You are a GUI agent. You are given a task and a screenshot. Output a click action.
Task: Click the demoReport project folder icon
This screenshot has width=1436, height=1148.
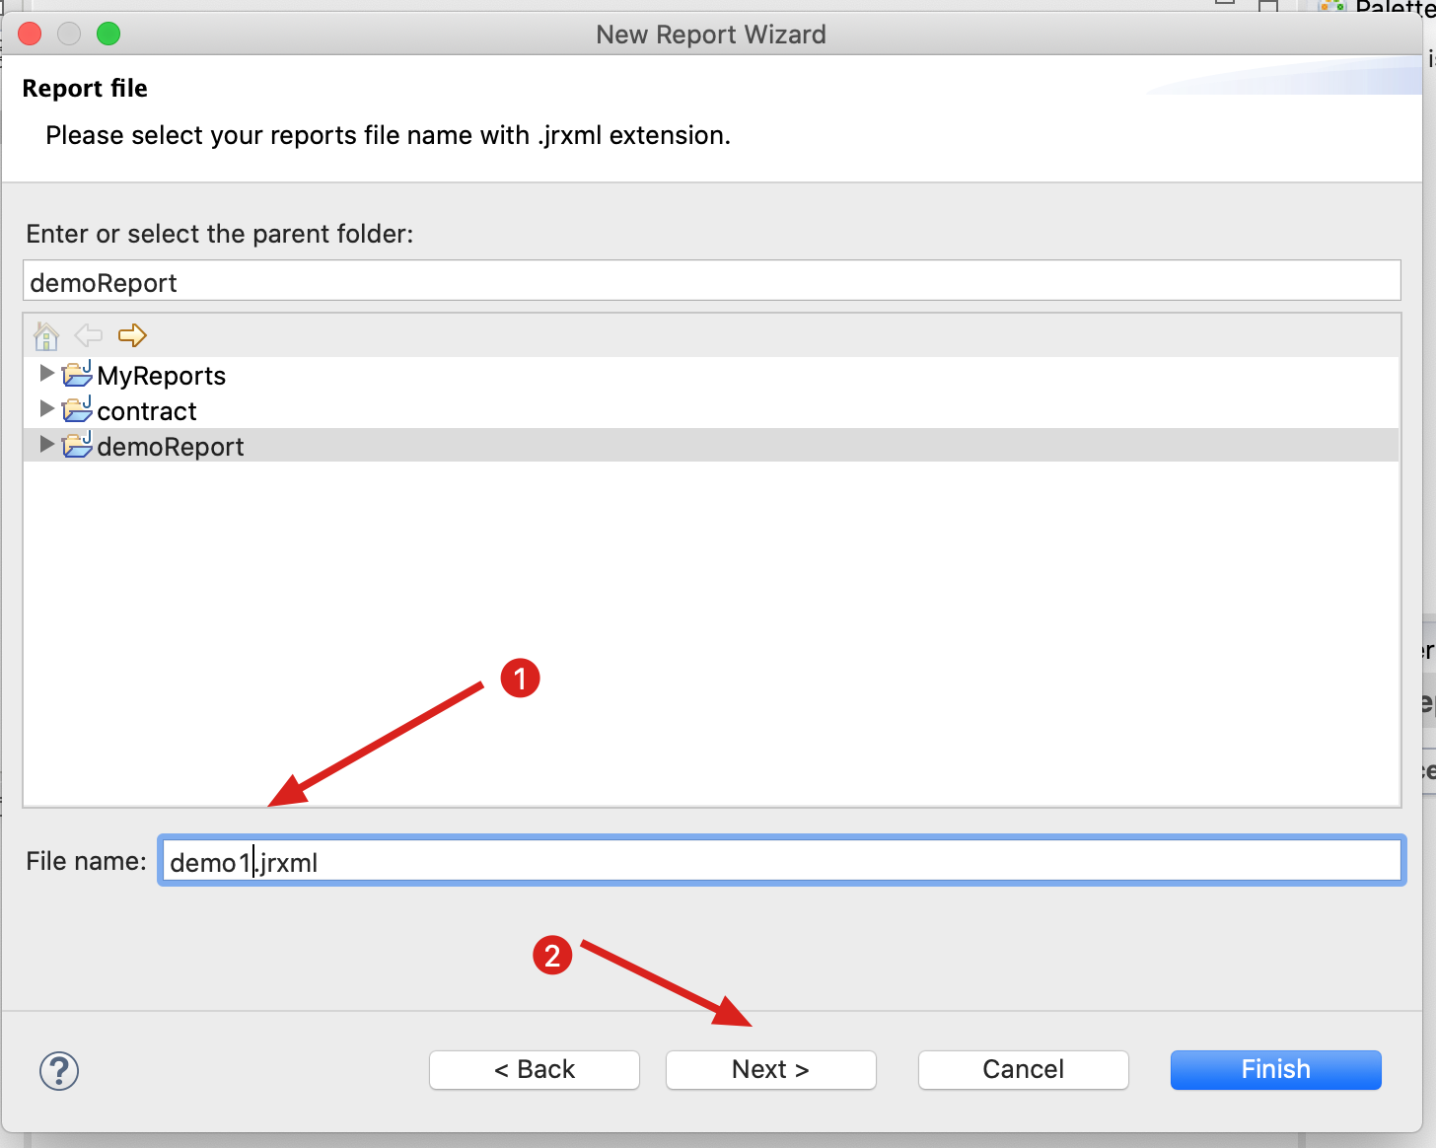(x=76, y=445)
